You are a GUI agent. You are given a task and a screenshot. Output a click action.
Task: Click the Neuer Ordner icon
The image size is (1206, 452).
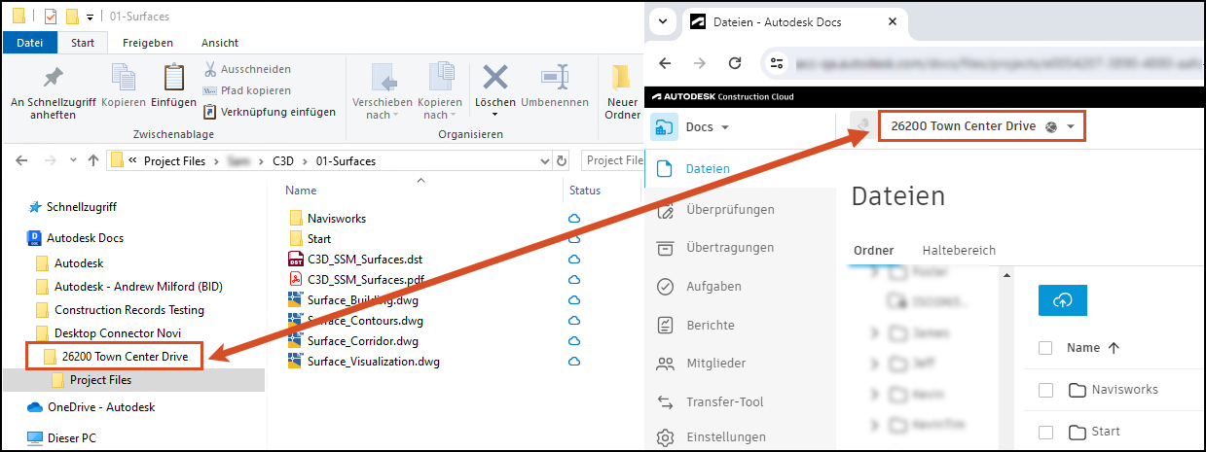[x=621, y=77]
